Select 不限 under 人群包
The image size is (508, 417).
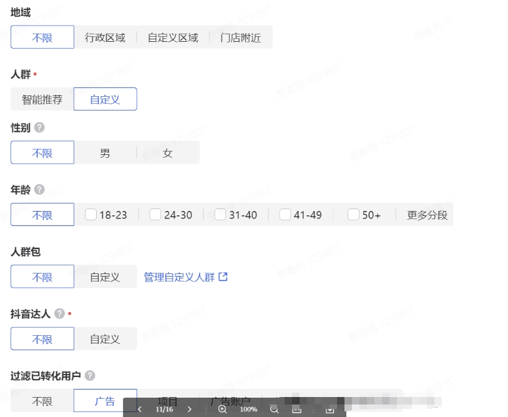42,277
